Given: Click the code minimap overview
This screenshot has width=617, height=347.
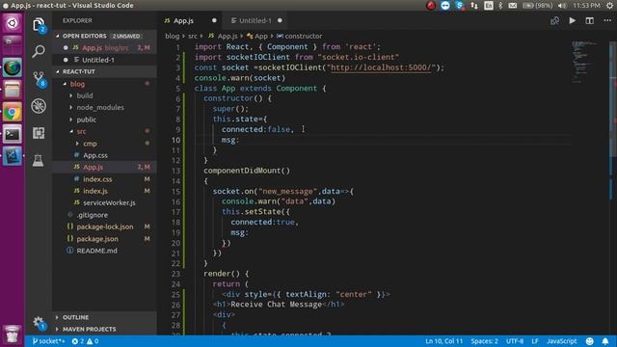Looking at the screenshot, I should coord(585,61).
